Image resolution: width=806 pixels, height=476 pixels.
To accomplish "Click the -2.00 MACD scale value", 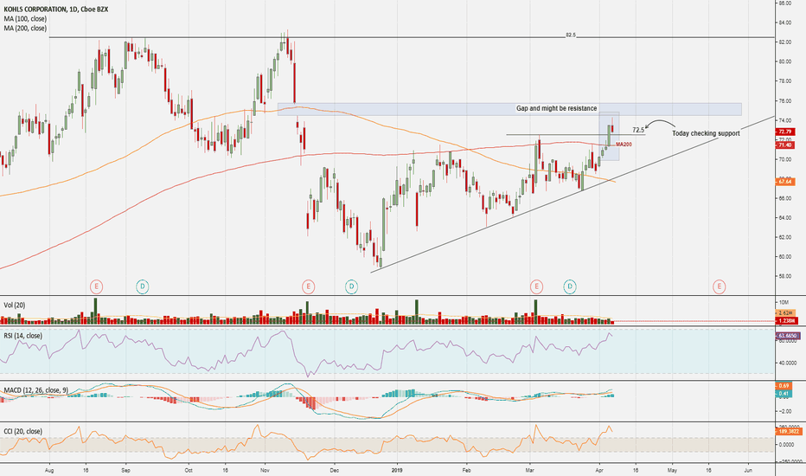I will 784,411.
